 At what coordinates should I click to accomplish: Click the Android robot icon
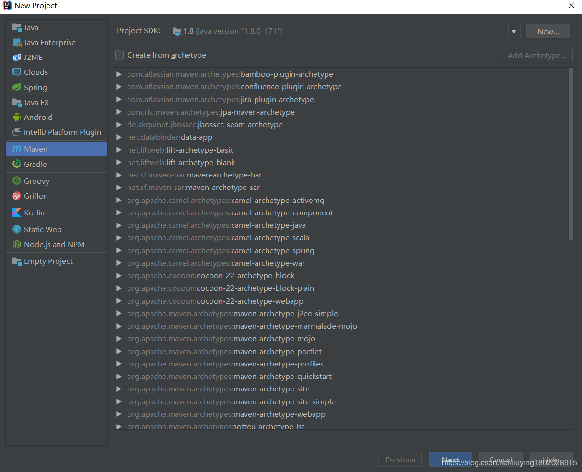point(17,117)
